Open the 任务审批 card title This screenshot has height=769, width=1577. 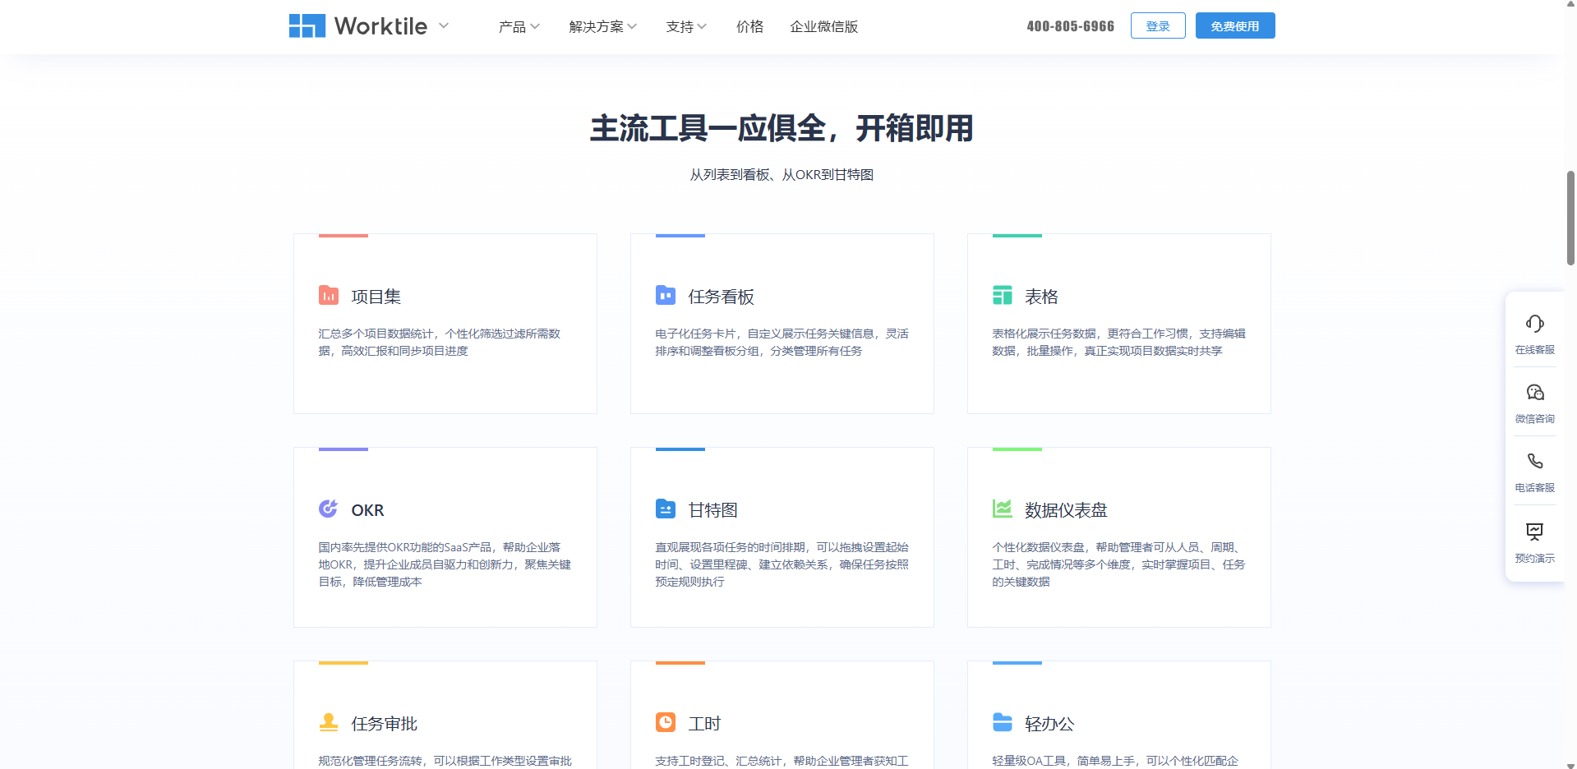(385, 724)
